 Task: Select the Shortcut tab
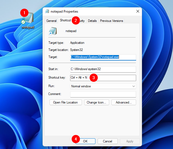(65, 20)
